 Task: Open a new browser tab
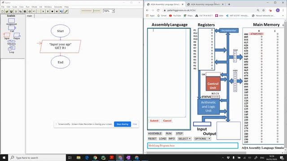click(x=229, y=4)
